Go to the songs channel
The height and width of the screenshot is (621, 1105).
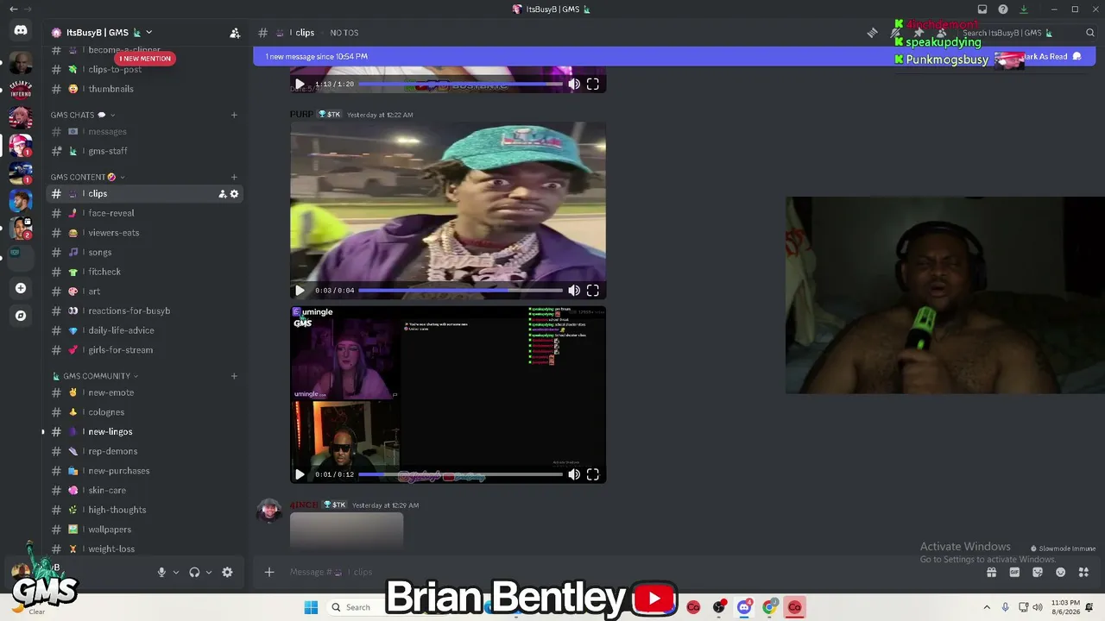(x=143, y=253)
